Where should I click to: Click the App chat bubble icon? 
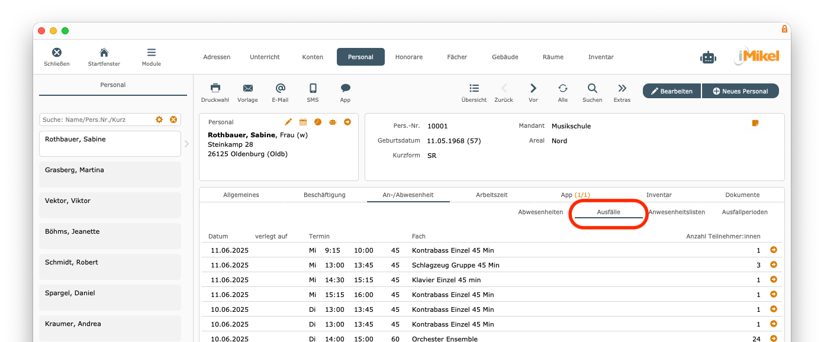(x=345, y=88)
